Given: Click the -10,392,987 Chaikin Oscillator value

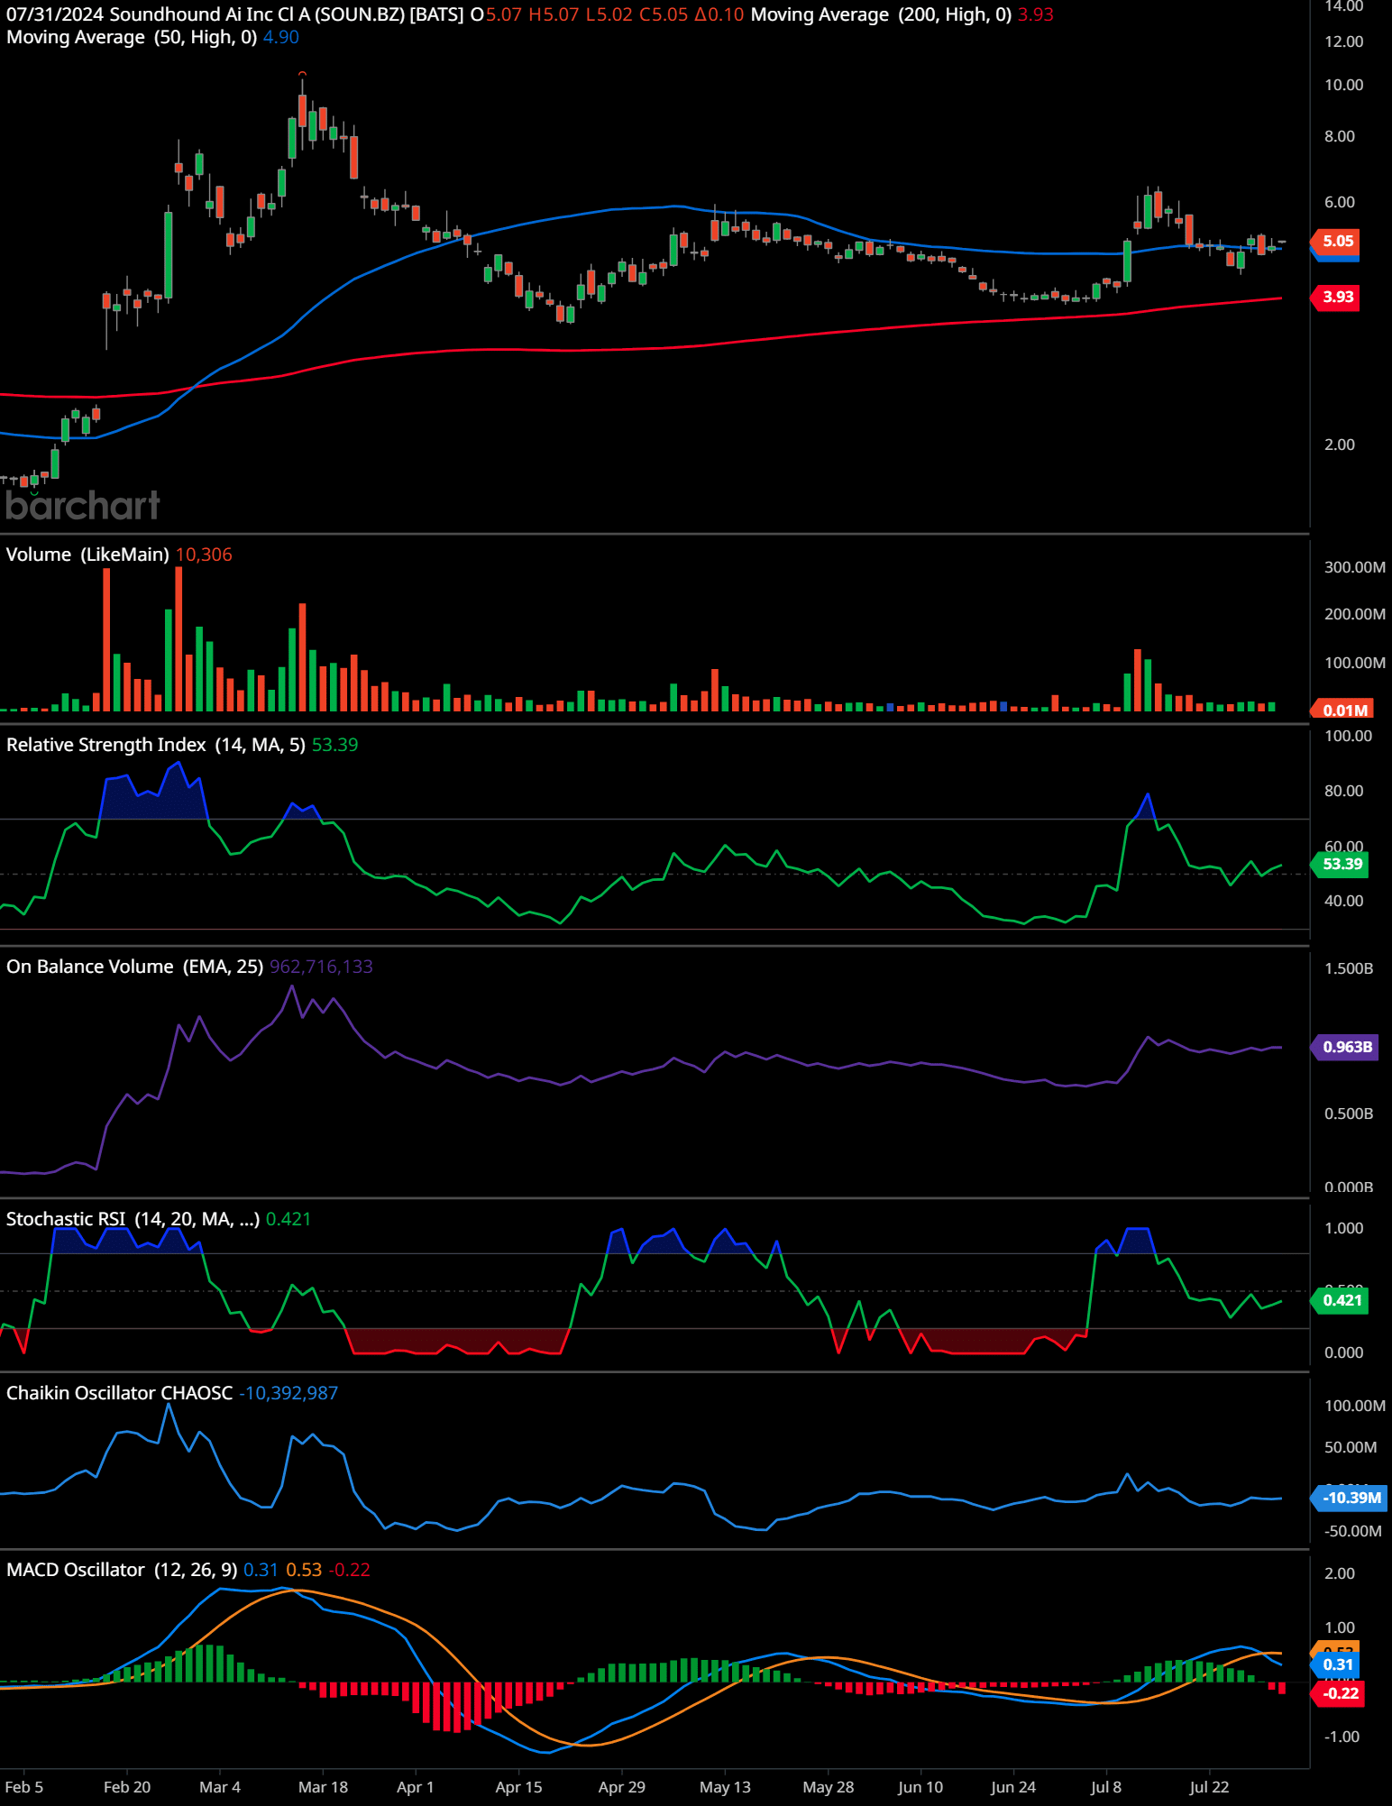Looking at the screenshot, I should (288, 1393).
